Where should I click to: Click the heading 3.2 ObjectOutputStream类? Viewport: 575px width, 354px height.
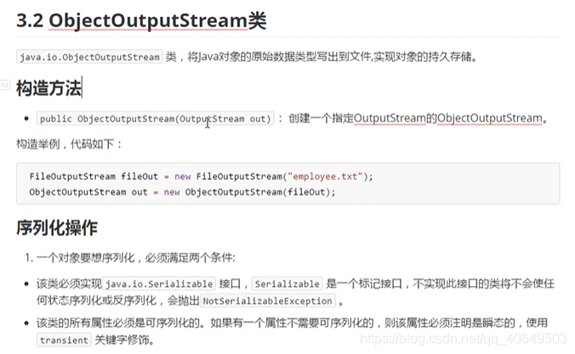[x=141, y=20]
